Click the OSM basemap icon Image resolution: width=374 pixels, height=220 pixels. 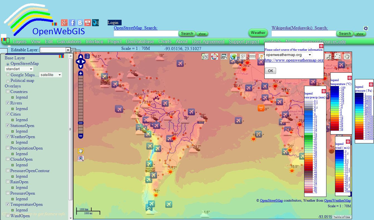224,57
